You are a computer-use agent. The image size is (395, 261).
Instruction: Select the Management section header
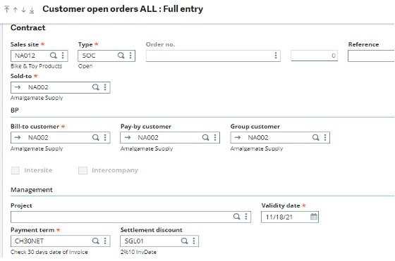pos(32,190)
